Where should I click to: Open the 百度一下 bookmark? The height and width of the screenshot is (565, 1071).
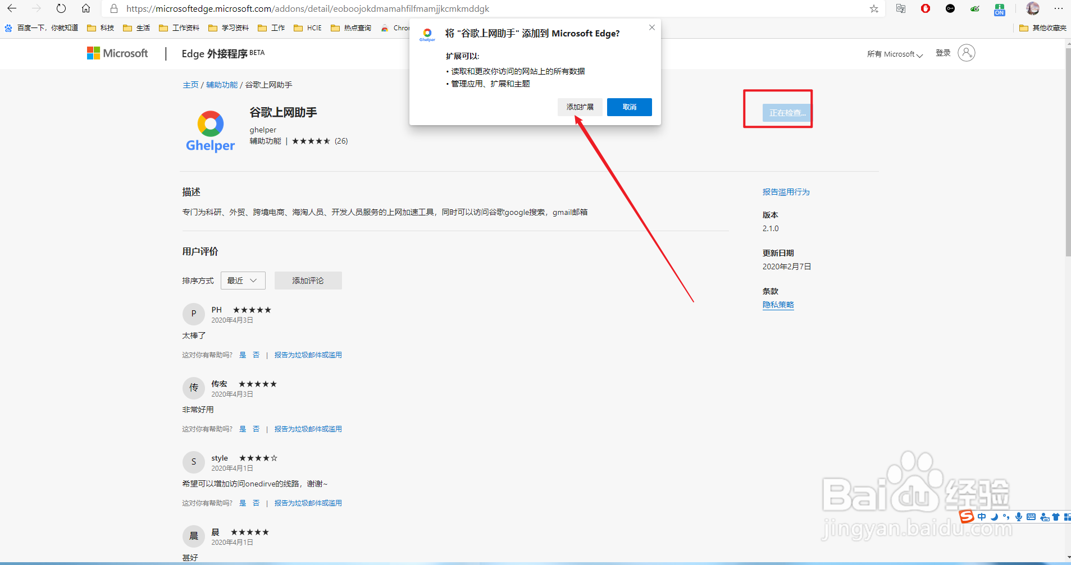tap(42, 27)
